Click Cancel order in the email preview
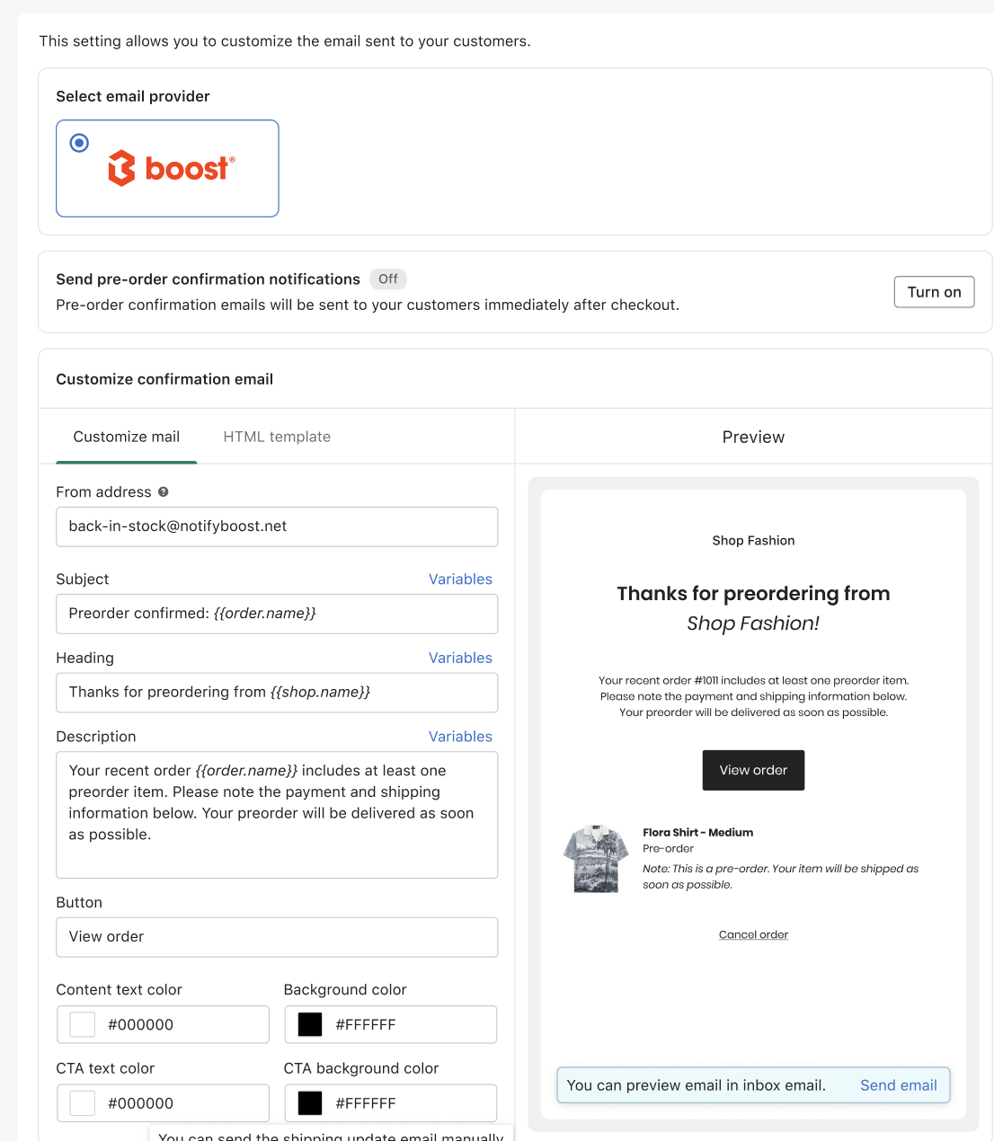The width and height of the screenshot is (994, 1141). click(x=753, y=934)
